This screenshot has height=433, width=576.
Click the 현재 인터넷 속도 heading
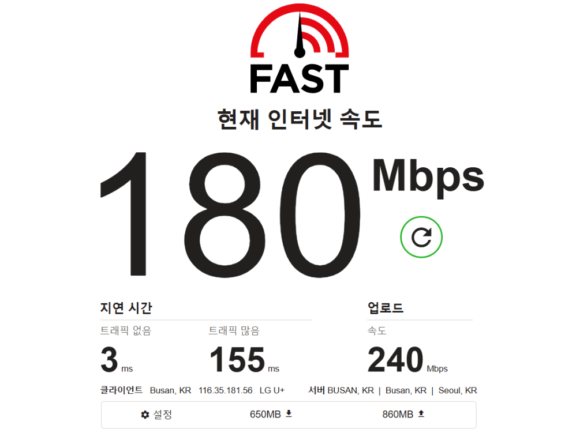[300, 119]
